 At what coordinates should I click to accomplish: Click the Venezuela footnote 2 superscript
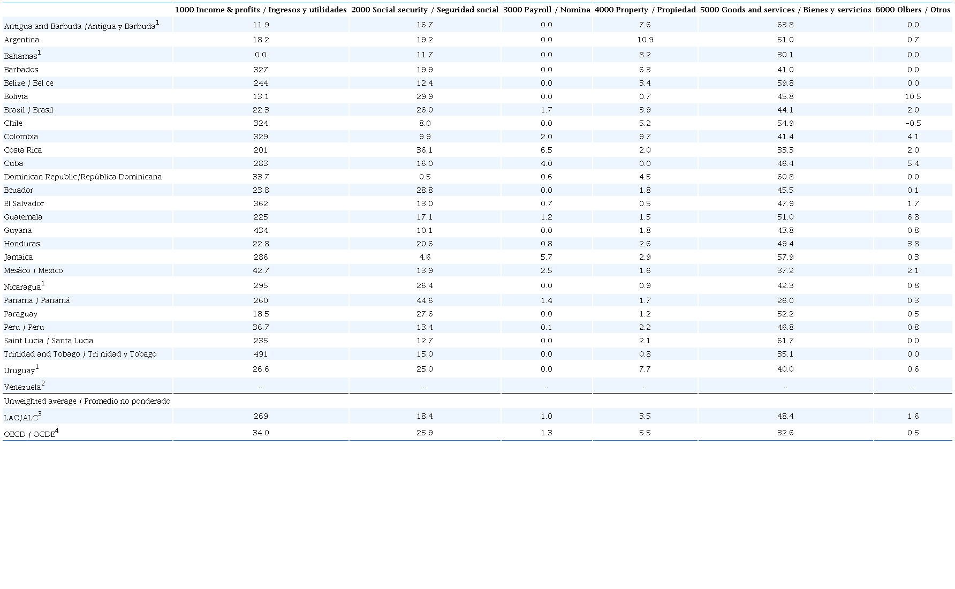click(x=43, y=383)
